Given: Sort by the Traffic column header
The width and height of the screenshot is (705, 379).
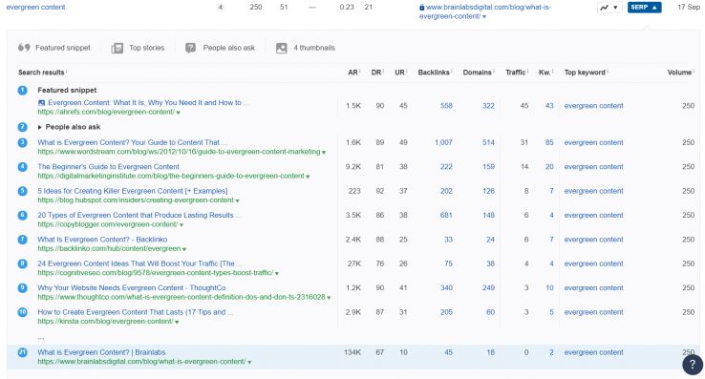Looking at the screenshot, I should (x=516, y=73).
